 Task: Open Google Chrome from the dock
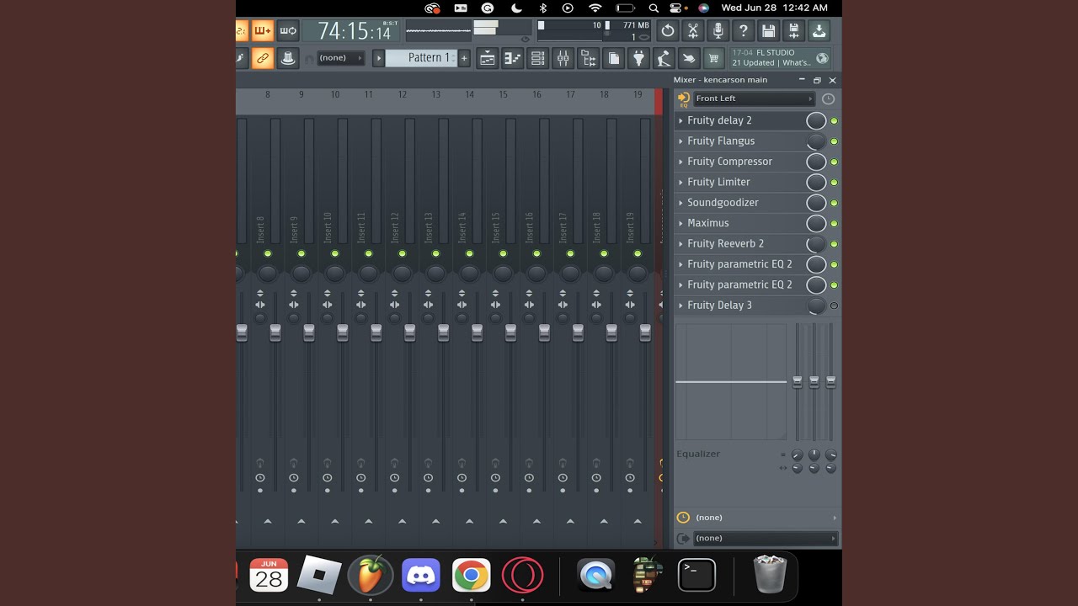tap(471, 576)
